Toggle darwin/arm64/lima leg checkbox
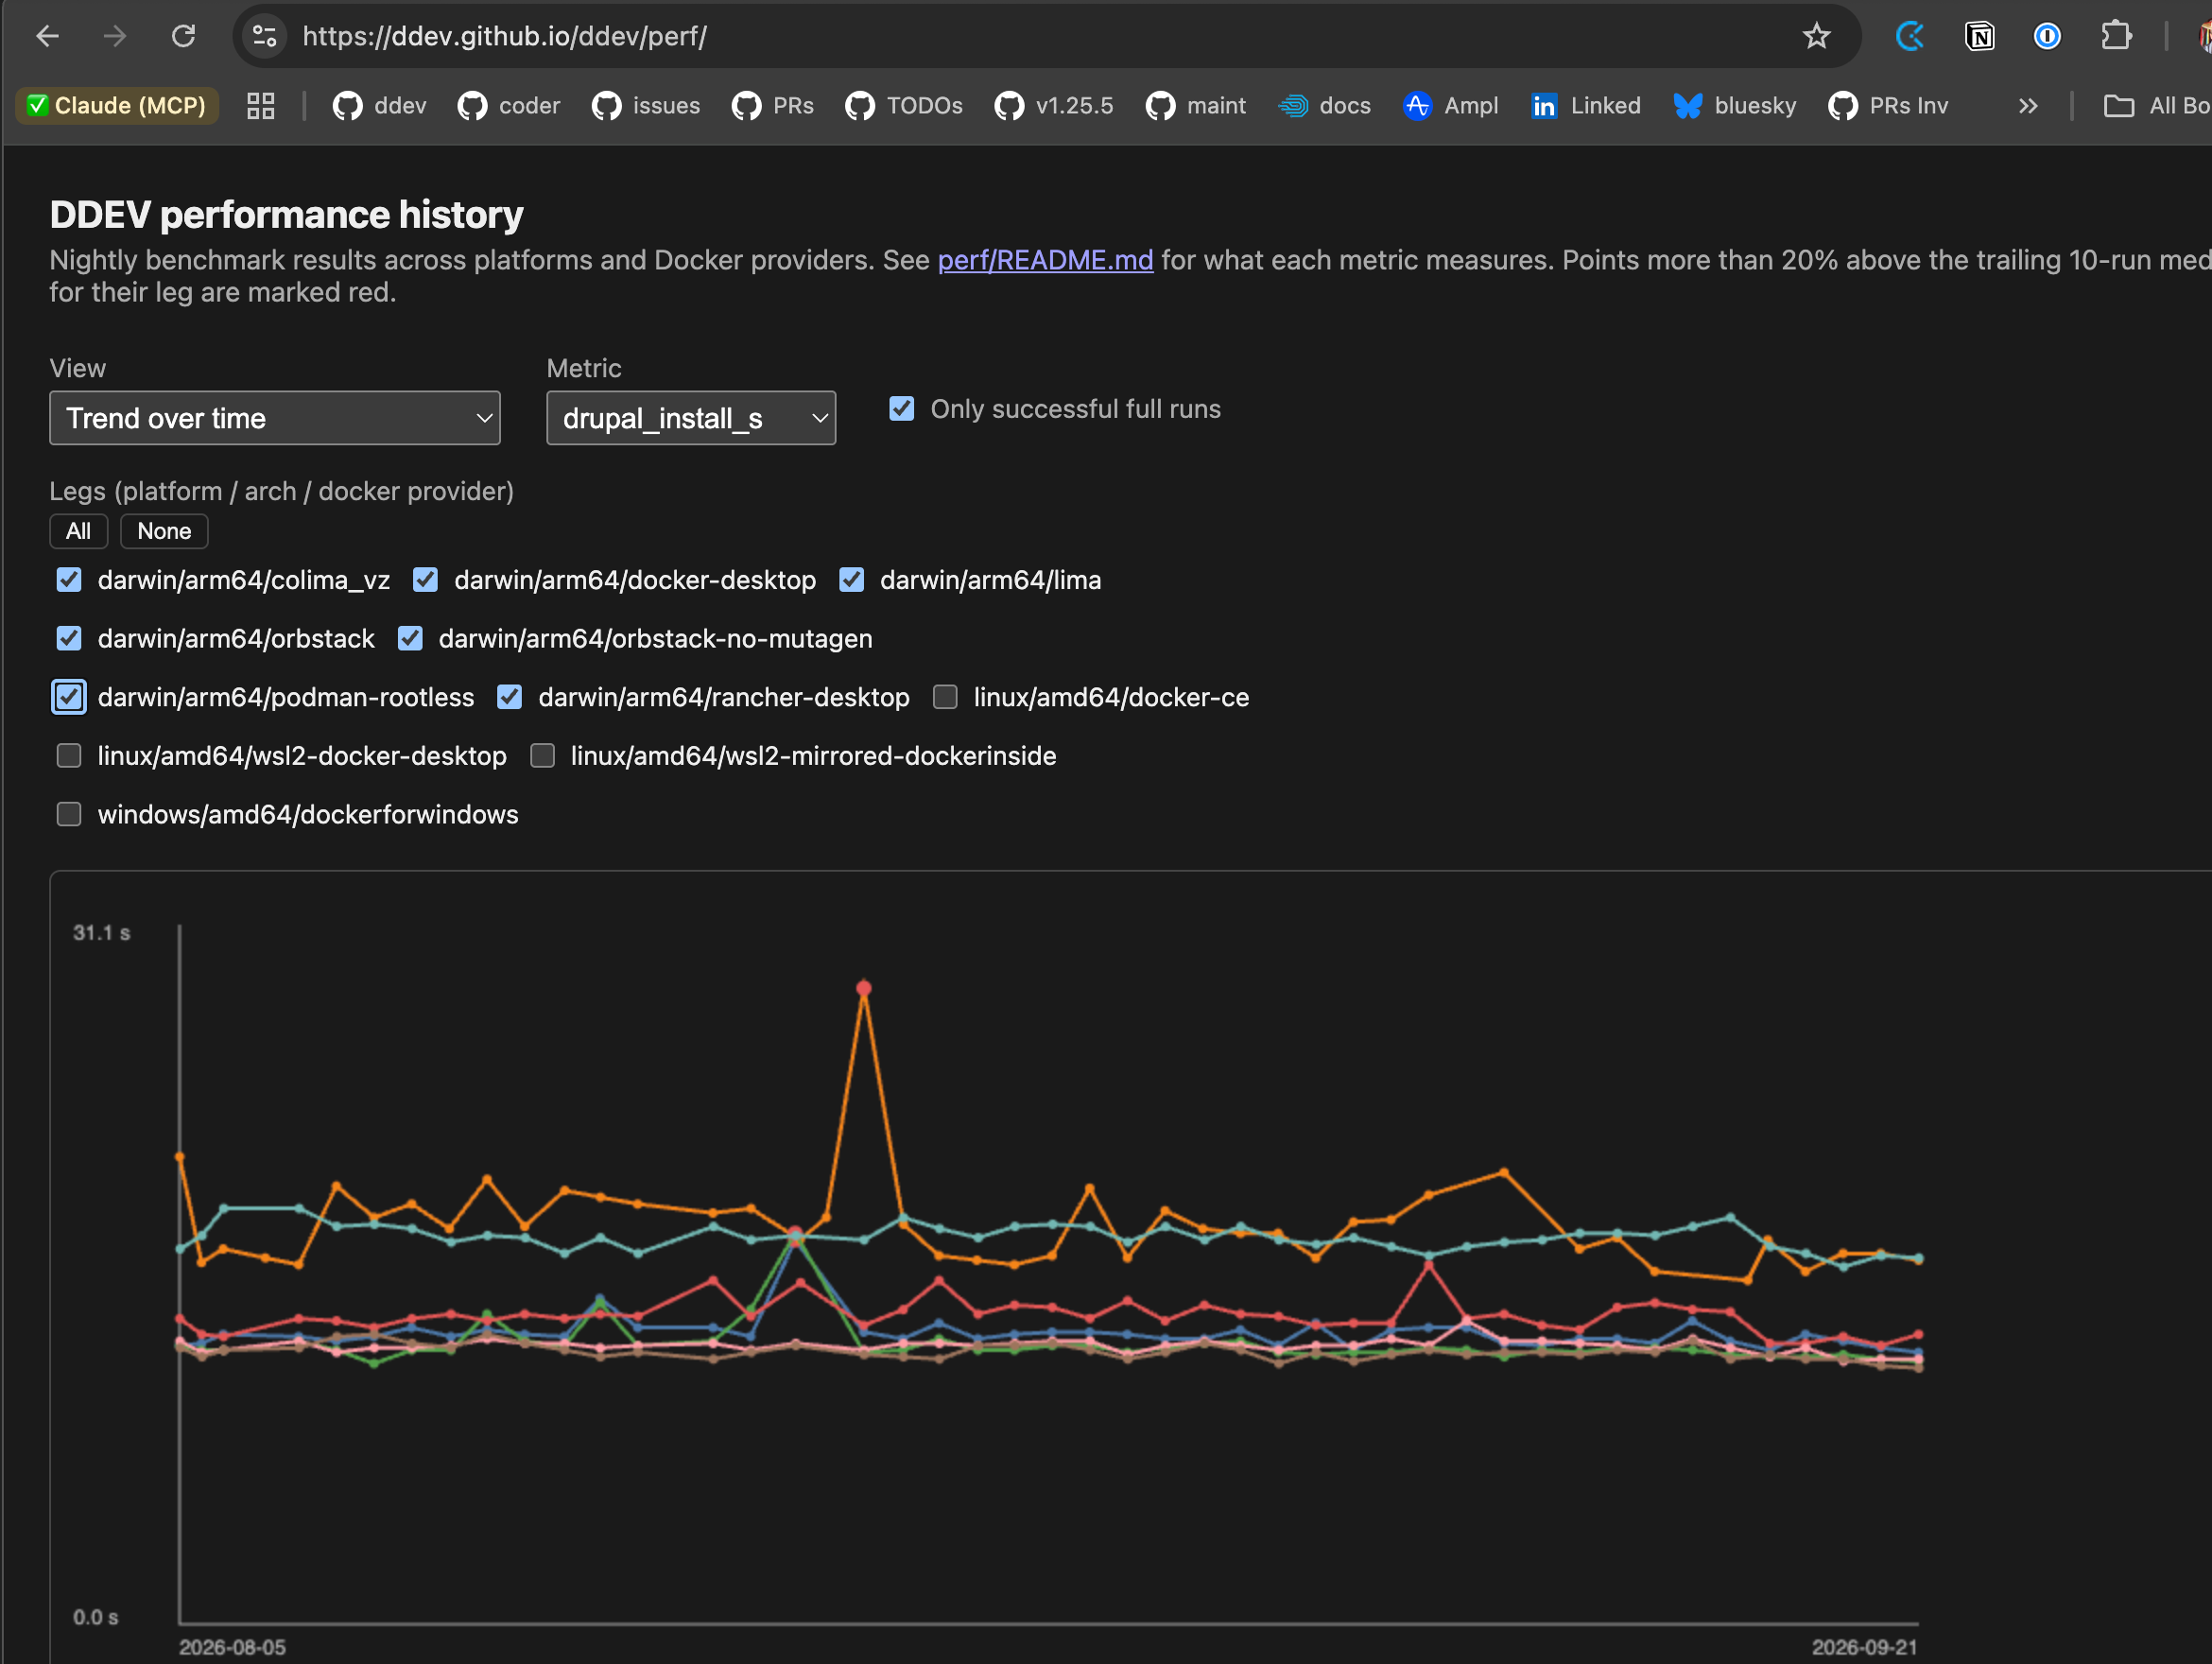2212x1664 pixels. 851,579
